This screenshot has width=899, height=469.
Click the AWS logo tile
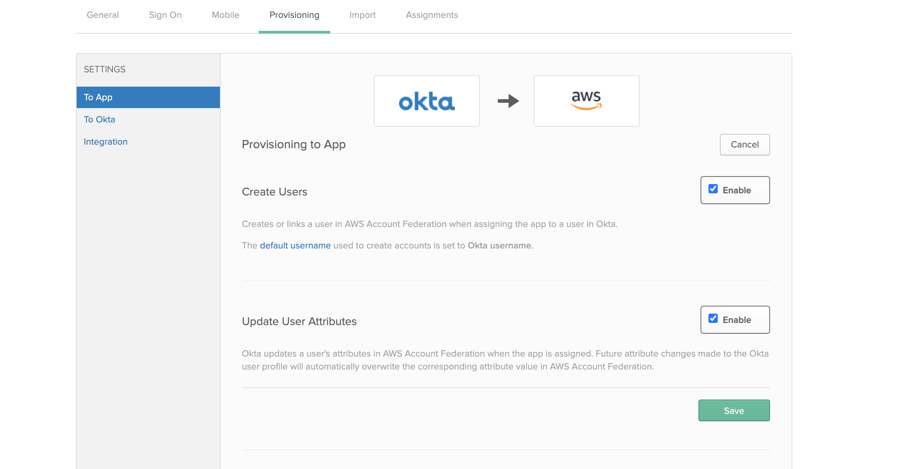[x=586, y=101]
